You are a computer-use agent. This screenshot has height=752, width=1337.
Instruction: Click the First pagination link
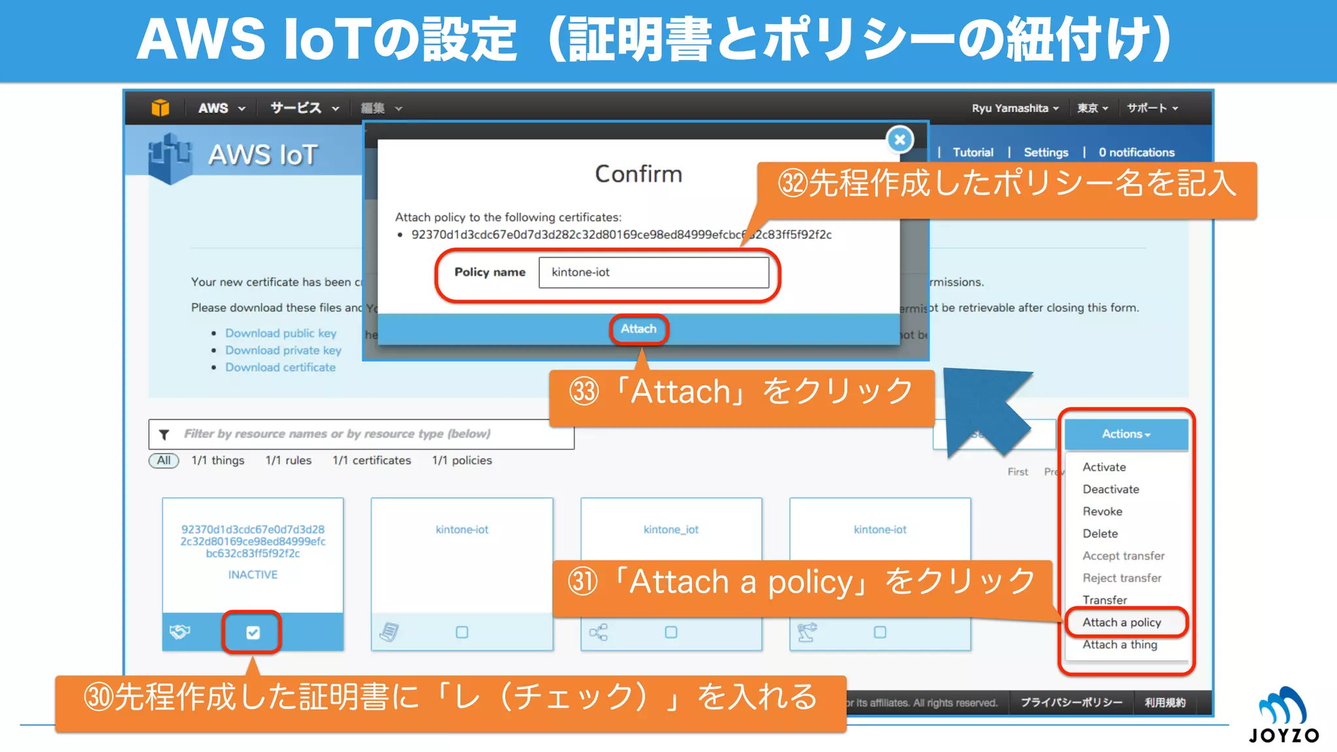1018,471
